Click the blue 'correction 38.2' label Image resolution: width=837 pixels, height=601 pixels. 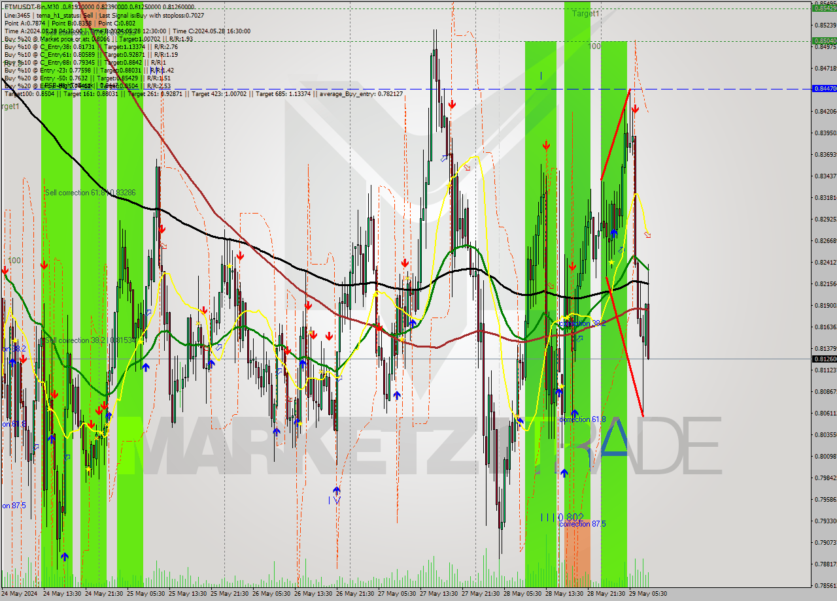click(x=583, y=323)
